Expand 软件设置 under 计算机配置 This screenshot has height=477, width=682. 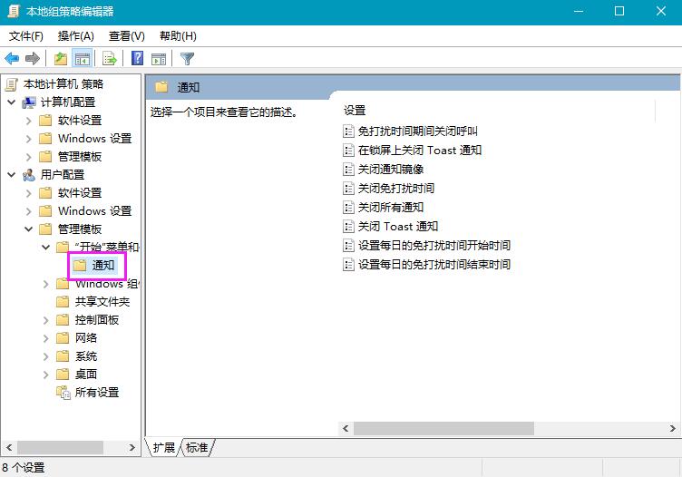click(x=29, y=121)
